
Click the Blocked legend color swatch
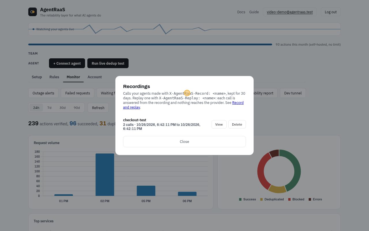coord(289,200)
